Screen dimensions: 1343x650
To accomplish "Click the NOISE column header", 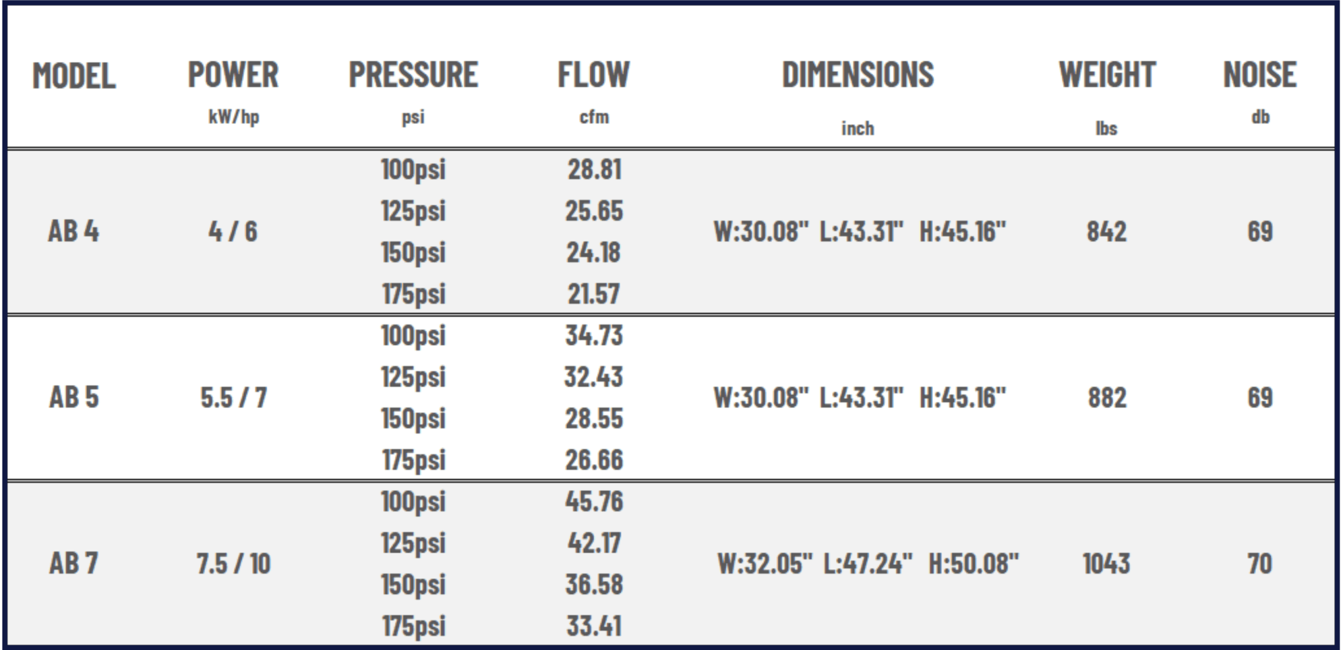I will [1260, 74].
